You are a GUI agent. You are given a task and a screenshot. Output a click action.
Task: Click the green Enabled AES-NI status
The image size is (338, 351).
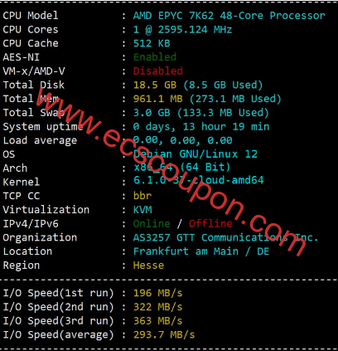(x=155, y=57)
